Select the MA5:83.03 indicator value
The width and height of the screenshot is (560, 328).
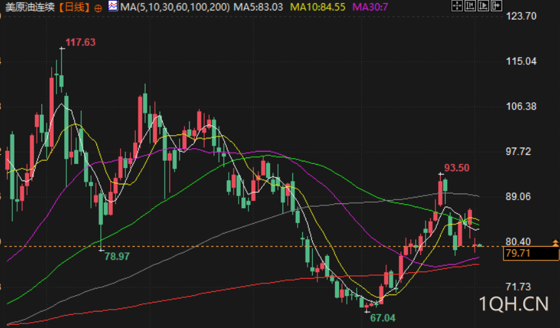(x=258, y=7)
